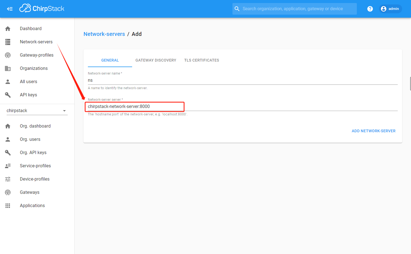
Task: Click the Org. API keys key icon
Action: 8,153
